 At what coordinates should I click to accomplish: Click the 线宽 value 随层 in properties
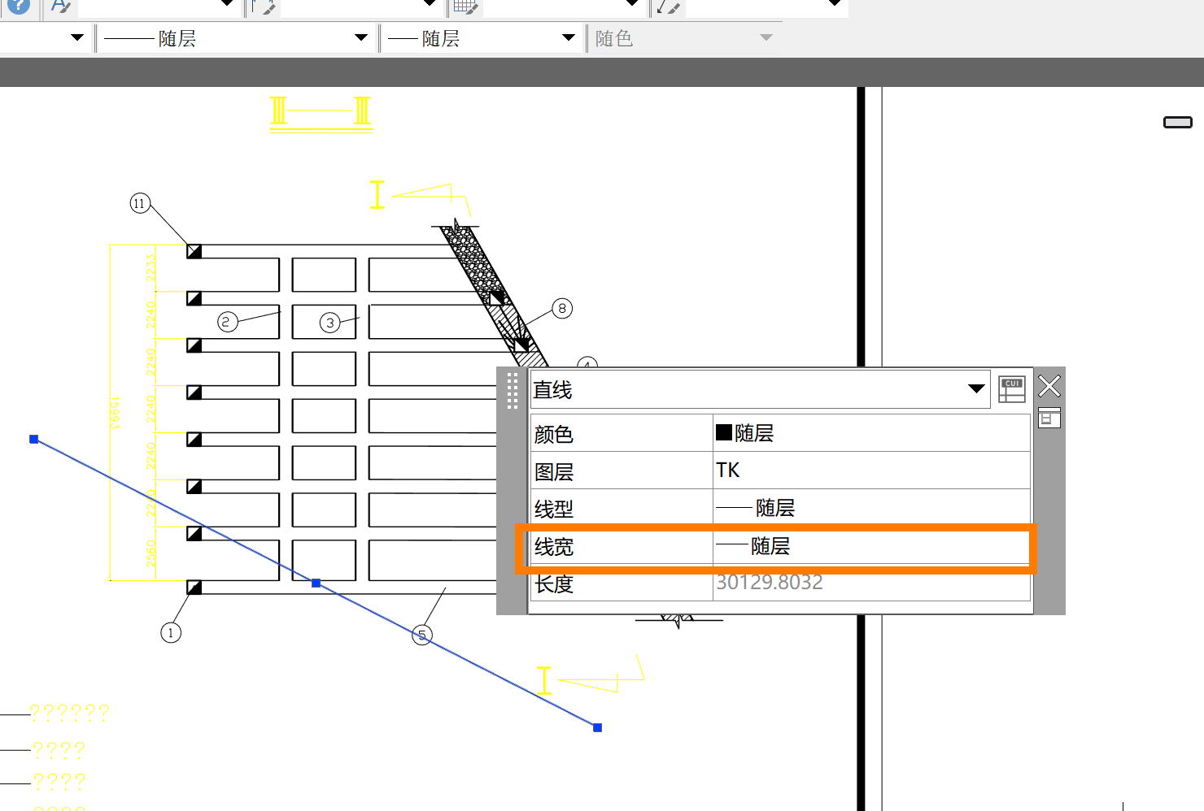pyautogui.click(x=871, y=546)
